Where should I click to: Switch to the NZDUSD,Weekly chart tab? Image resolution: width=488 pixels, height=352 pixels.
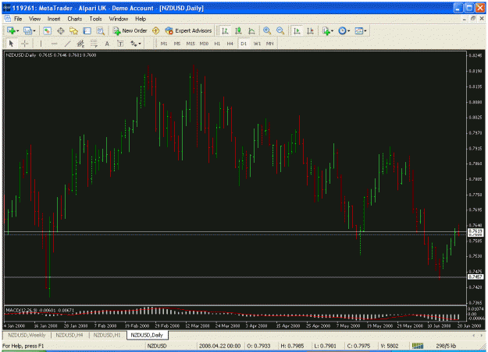(27, 335)
